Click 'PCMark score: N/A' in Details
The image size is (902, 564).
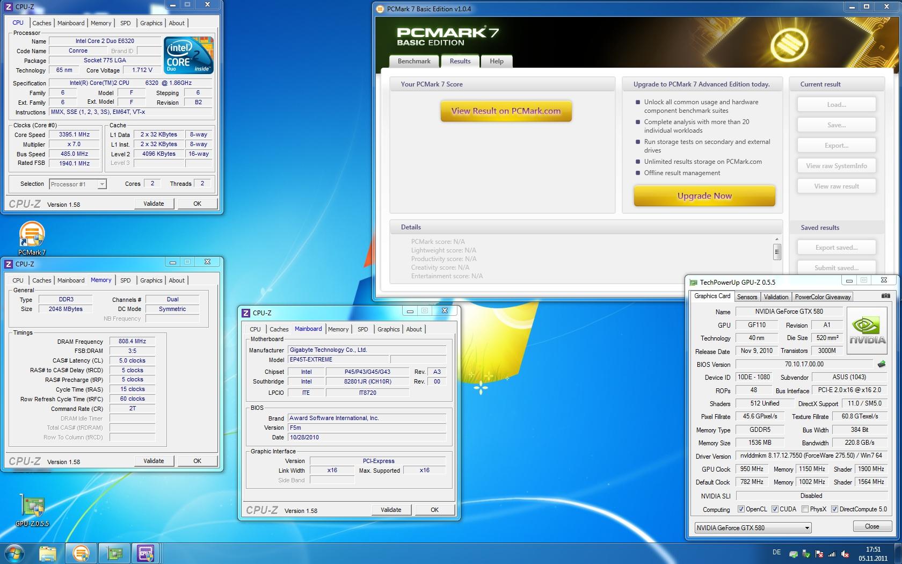tap(438, 242)
